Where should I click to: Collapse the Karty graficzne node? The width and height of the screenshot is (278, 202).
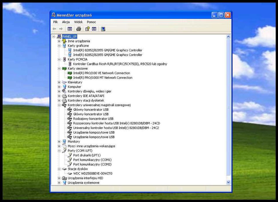tap(59, 46)
